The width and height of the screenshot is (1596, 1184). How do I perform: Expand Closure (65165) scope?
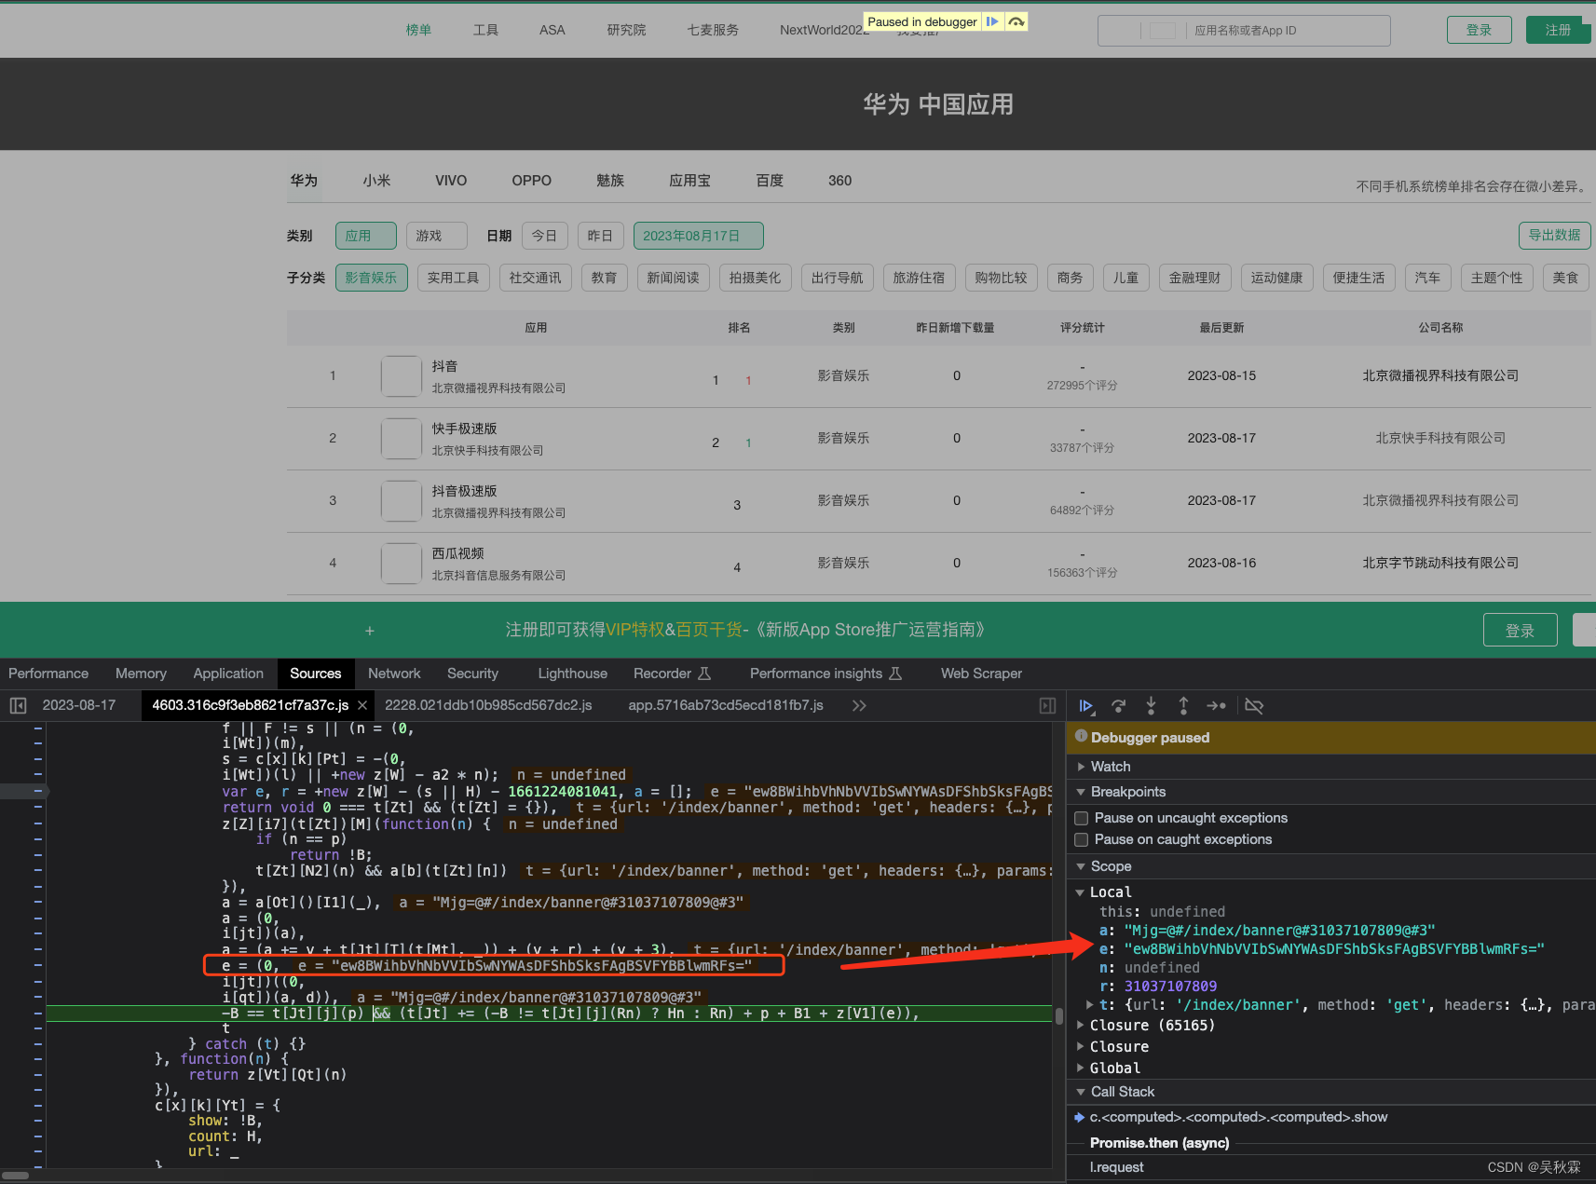pos(1081,1026)
